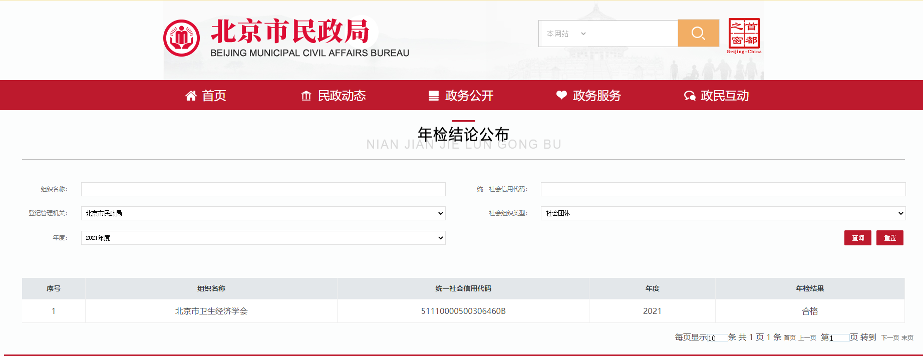The width and height of the screenshot is (923, 356).
Task: Click the page number input after 第
Action: [x=839, y=338]
